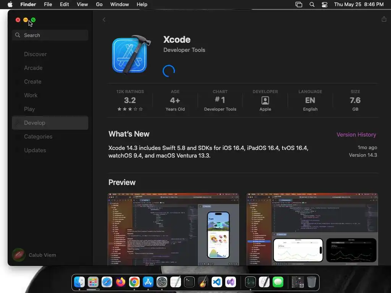Open System Settings from the dock
This screenshot has height=293, width=391.
click(162, 282)
